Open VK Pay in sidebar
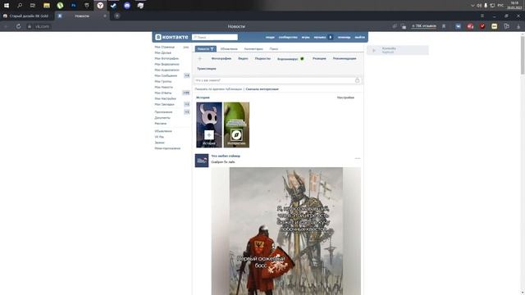The image size is (525, 295). click(x=159, y=137)
